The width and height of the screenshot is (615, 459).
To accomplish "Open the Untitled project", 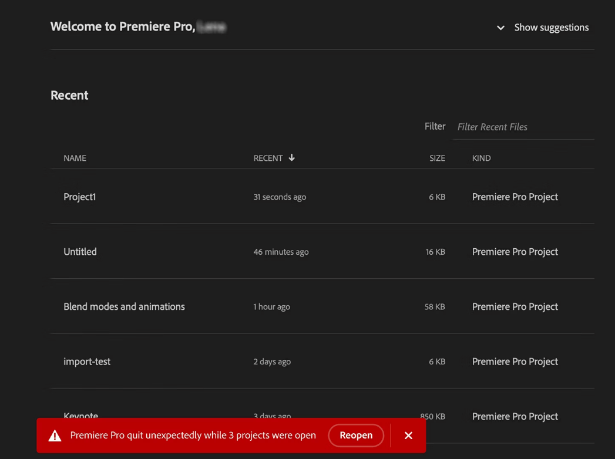I will [x=80, y=251].
